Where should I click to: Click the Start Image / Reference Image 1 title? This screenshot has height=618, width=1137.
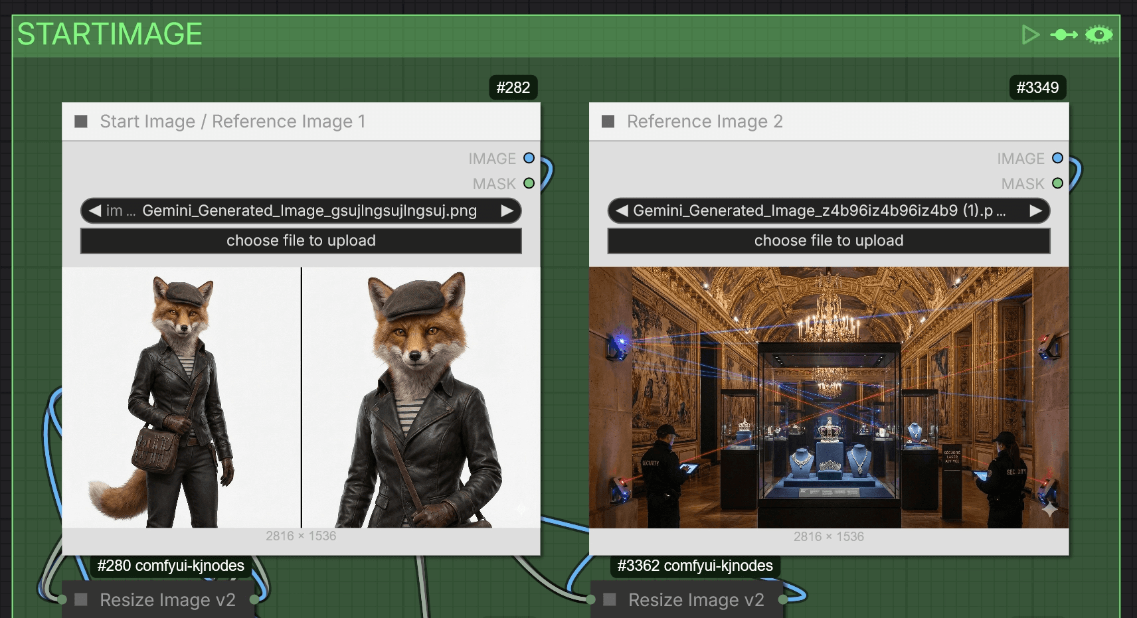pyautogui.click(x=232, y=121)
